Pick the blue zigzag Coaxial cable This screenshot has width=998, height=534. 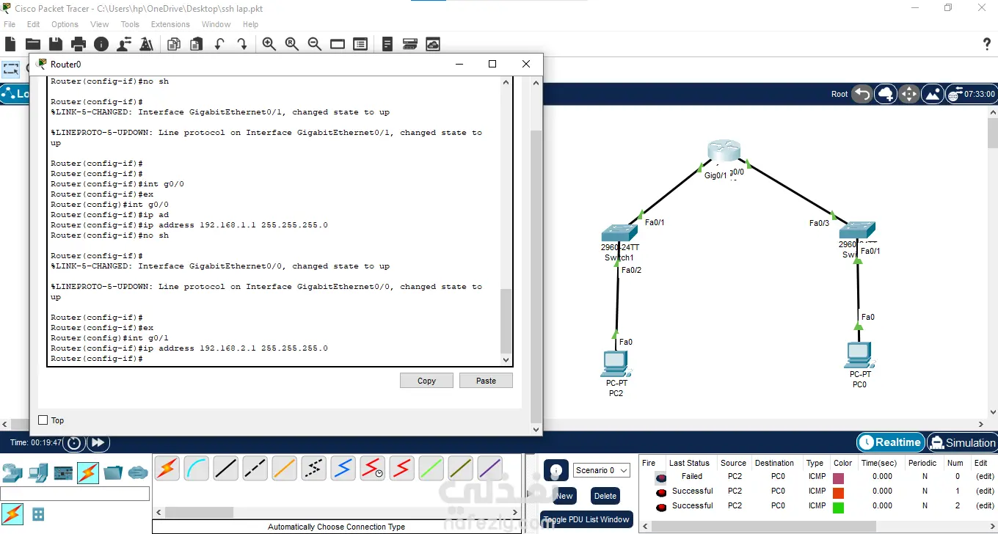343,468
